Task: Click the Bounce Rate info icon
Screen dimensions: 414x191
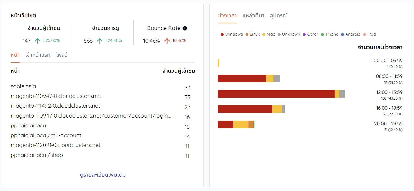Action: click(185, 28)
